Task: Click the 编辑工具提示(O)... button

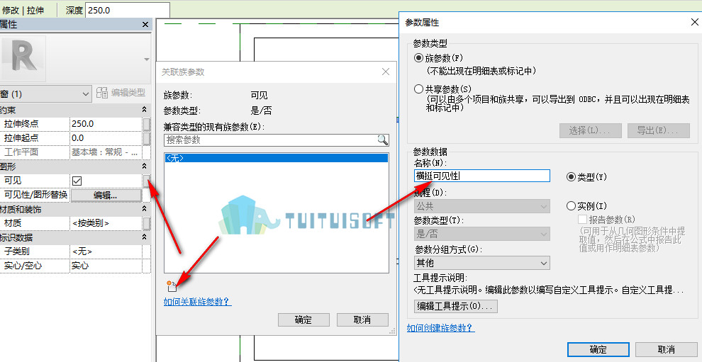Action: tap(456, 306)
